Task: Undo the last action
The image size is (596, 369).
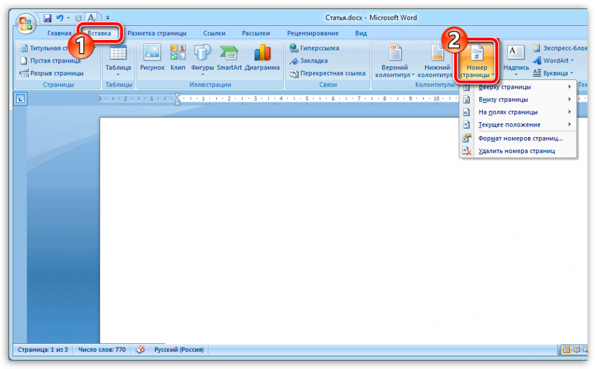Action: 60,18
